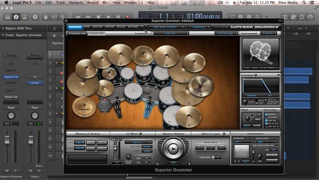Mute the Superior Drummer channel strip

coord(7,171)
